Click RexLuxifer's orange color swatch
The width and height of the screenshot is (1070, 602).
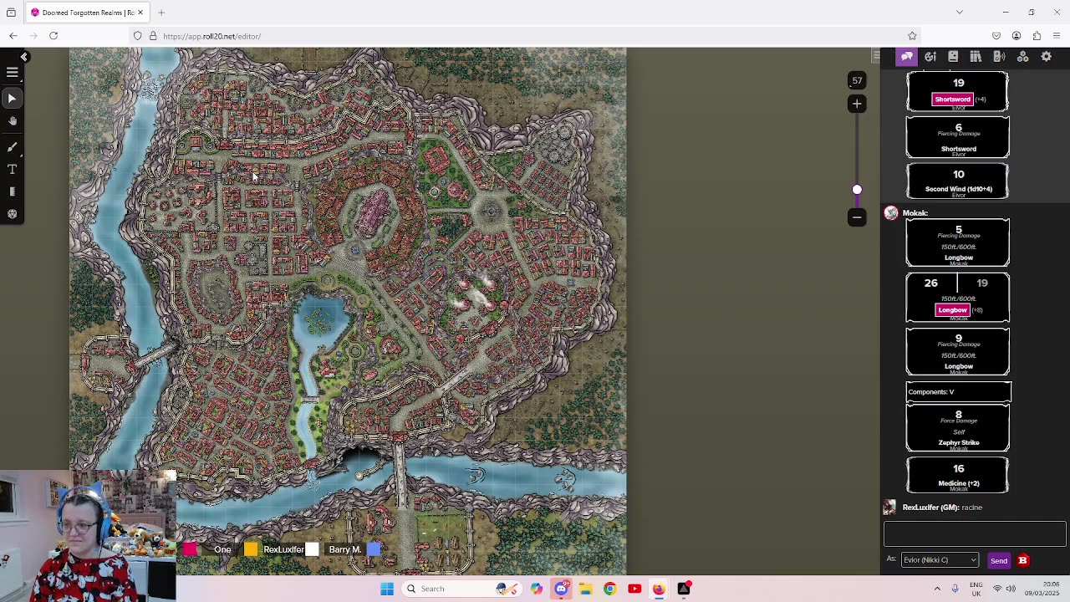[251, 549]
